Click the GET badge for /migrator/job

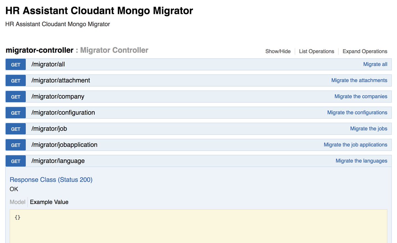point(15,129)
